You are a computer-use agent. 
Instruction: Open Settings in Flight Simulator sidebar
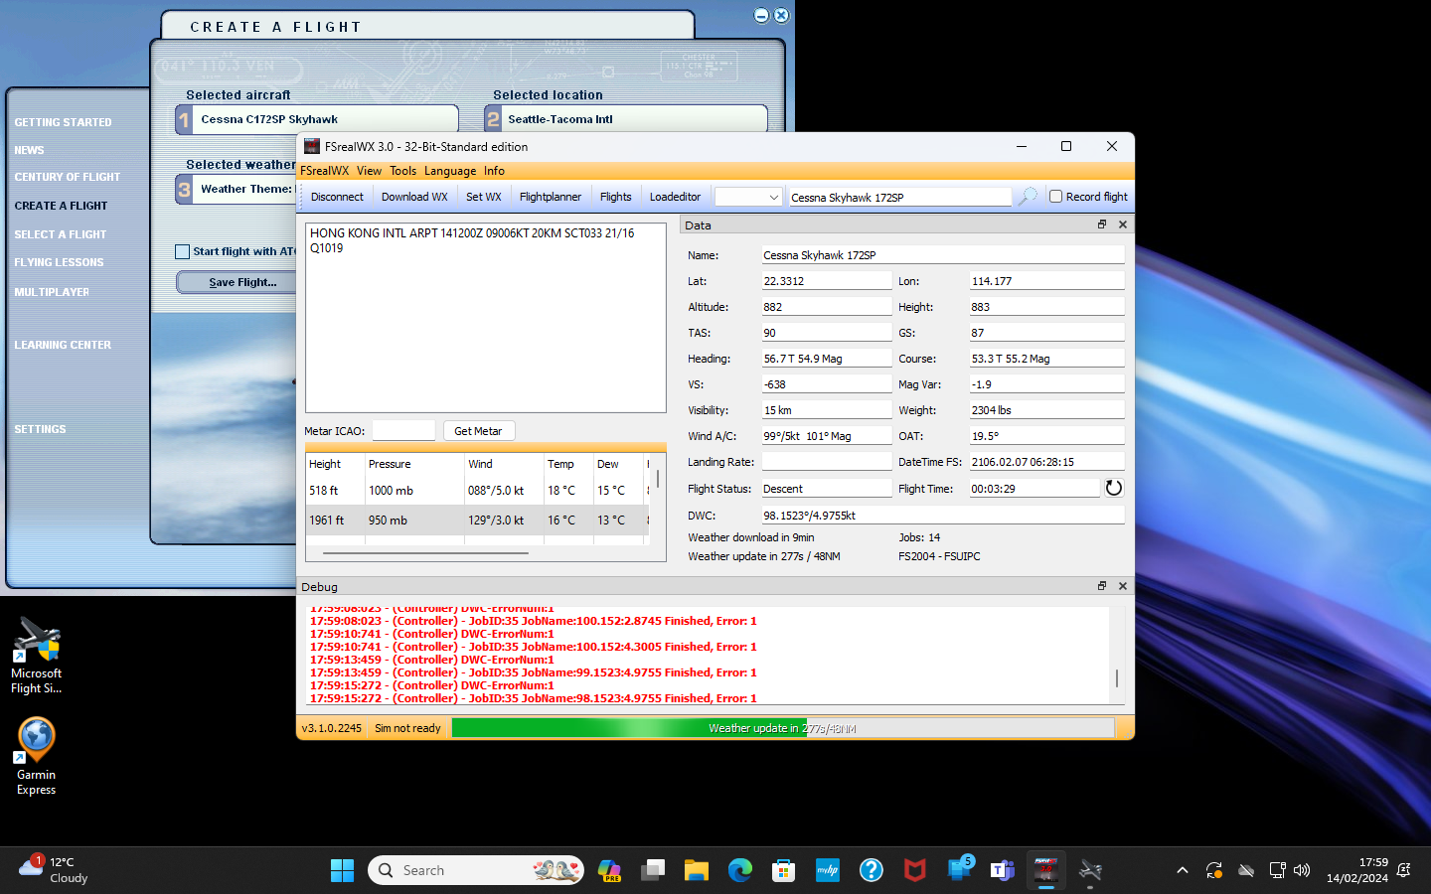pyautogui.click(x=40, y=429)
